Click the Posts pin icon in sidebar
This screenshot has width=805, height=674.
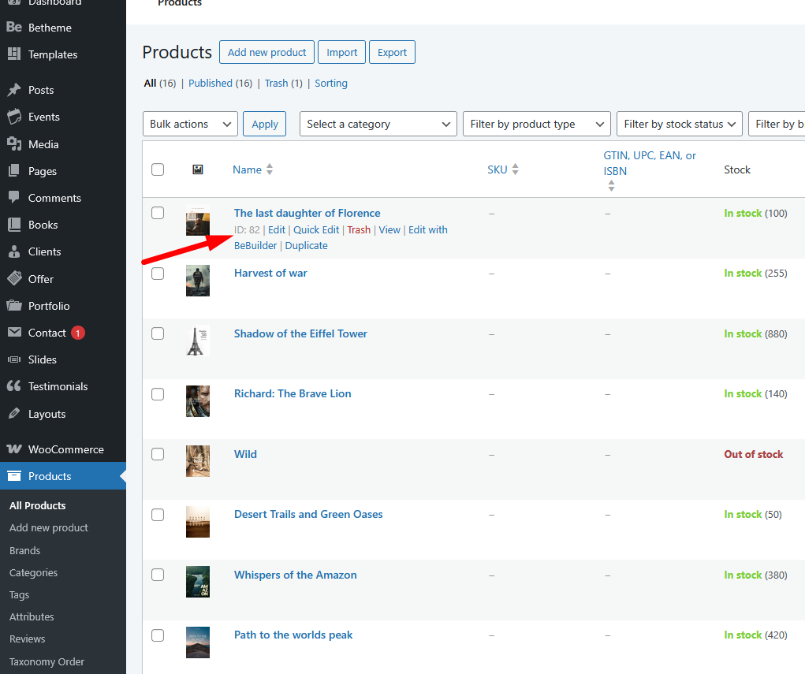pos(14,90)
